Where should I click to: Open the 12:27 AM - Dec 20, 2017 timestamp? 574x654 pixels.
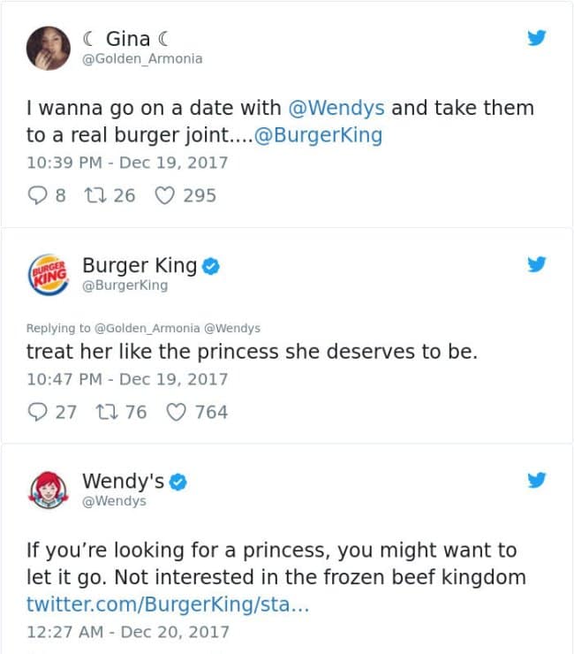[x=127, y=632]
